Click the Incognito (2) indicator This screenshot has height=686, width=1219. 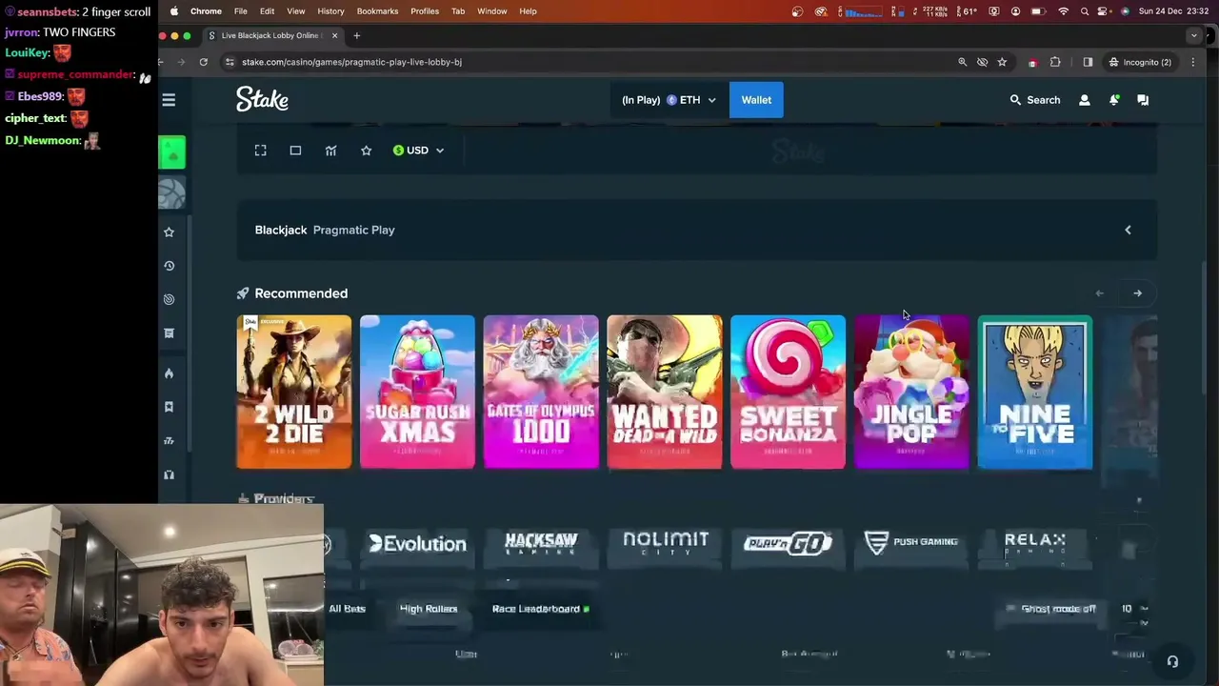[x=1140, y=62]
